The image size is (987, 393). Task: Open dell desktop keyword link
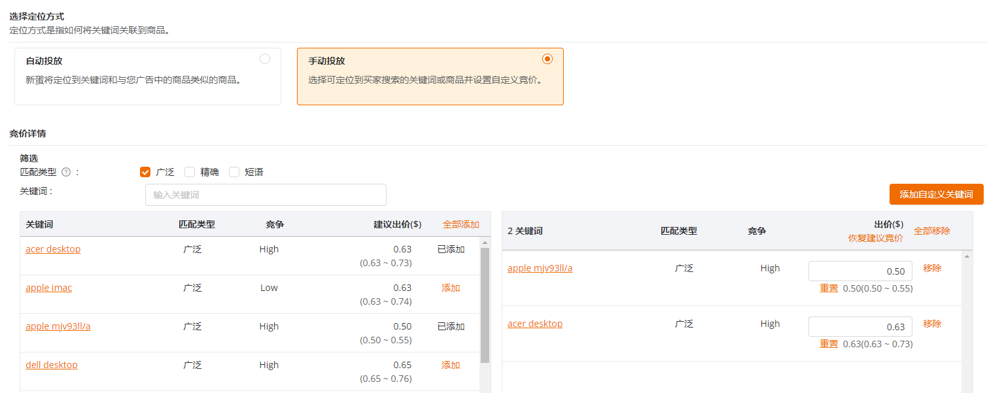52,365
